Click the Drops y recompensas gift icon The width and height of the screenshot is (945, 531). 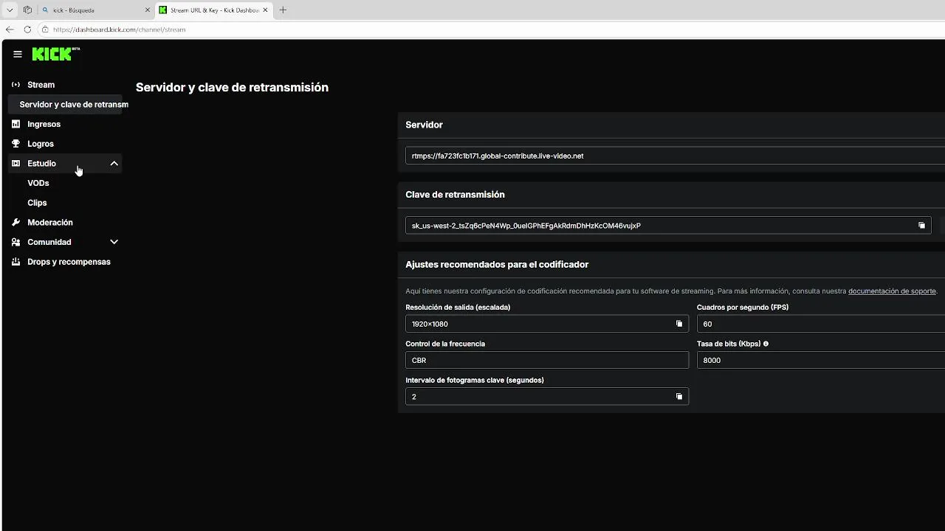(16, 262)
